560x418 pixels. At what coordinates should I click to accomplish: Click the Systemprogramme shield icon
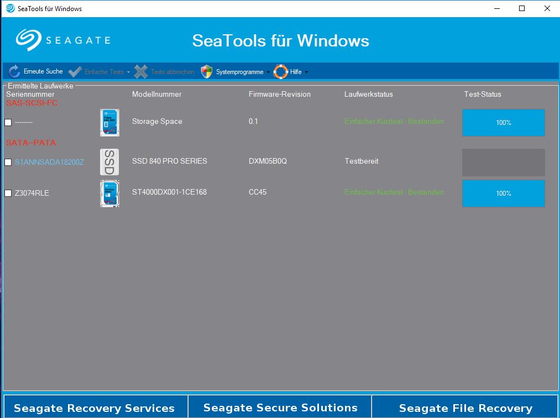(206, 71)
